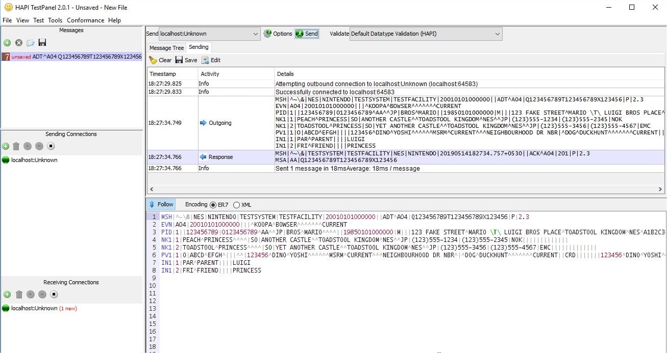Open a message file via folder icon

[31, 43]
